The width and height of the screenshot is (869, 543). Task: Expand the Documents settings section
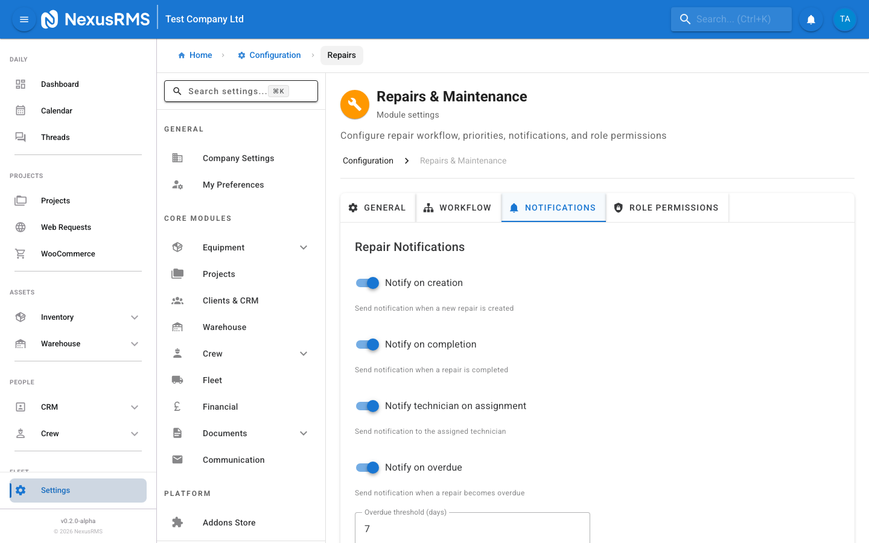pyautogui.click(x=304, y=433)
